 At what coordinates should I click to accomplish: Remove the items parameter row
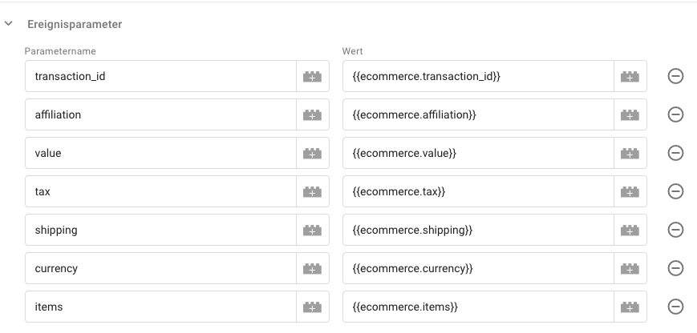click(x=675, y=307)
